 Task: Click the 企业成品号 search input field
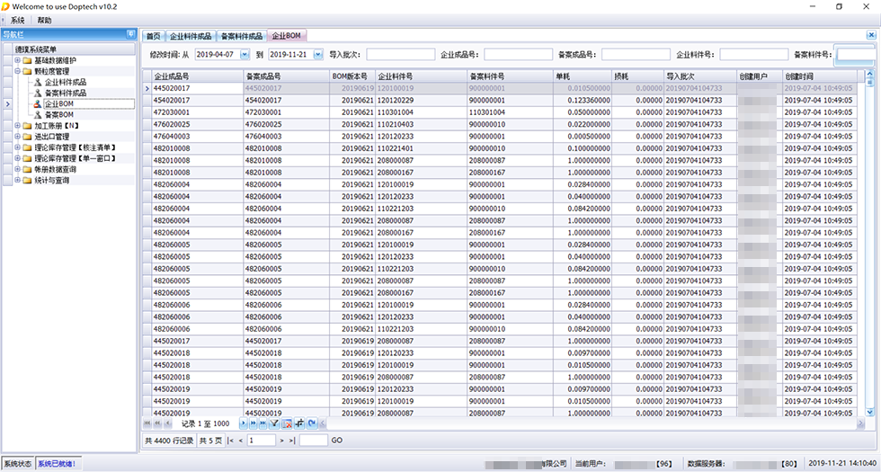click(514, 55)
